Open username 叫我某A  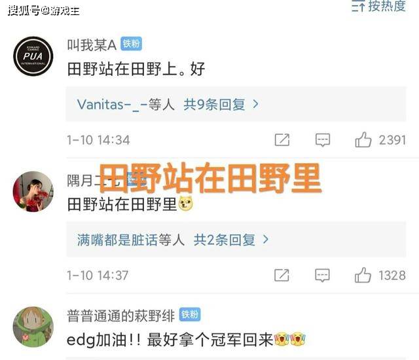click(x=92, y=45)
